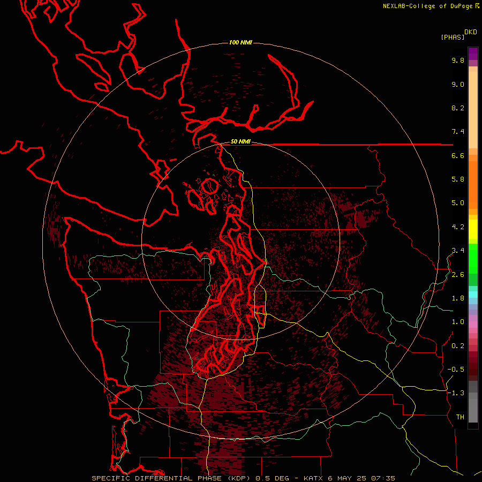This screenshot has height=482, width=482.
Task: Click the [PHAS] units label
Action: tap(453, 37)
